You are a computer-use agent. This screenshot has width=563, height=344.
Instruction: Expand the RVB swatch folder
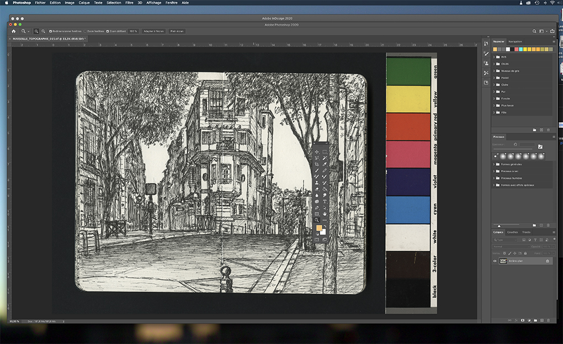494,57
